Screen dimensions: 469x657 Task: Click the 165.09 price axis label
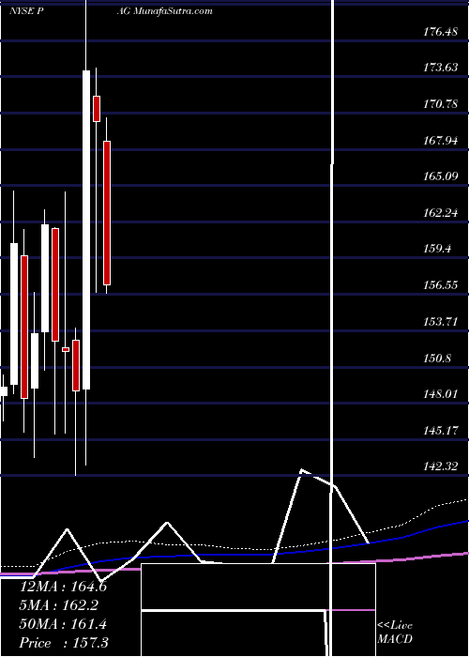(440, 176)
